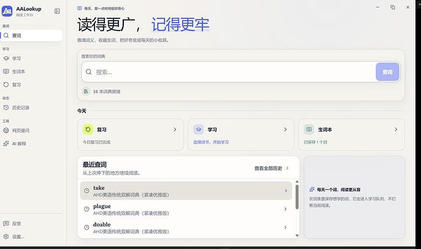Click chevron at right of plague row

[285, 209]
